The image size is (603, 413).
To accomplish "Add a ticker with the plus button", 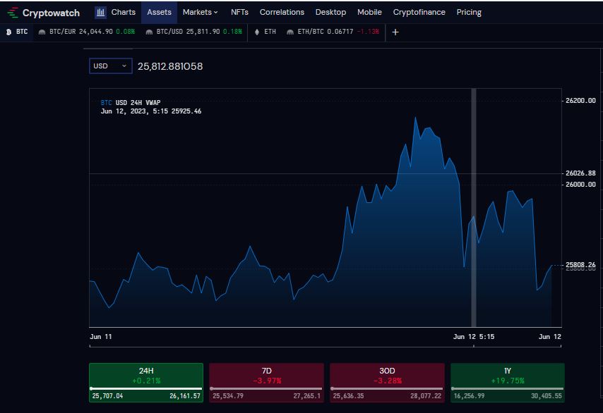I will (x=395, y=32).
